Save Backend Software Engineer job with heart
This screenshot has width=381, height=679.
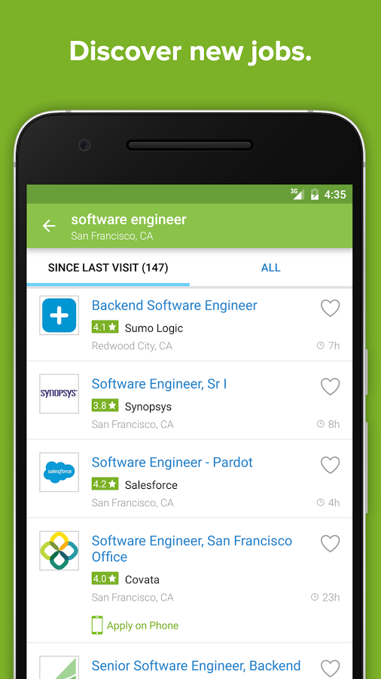[x=330, y=308]
